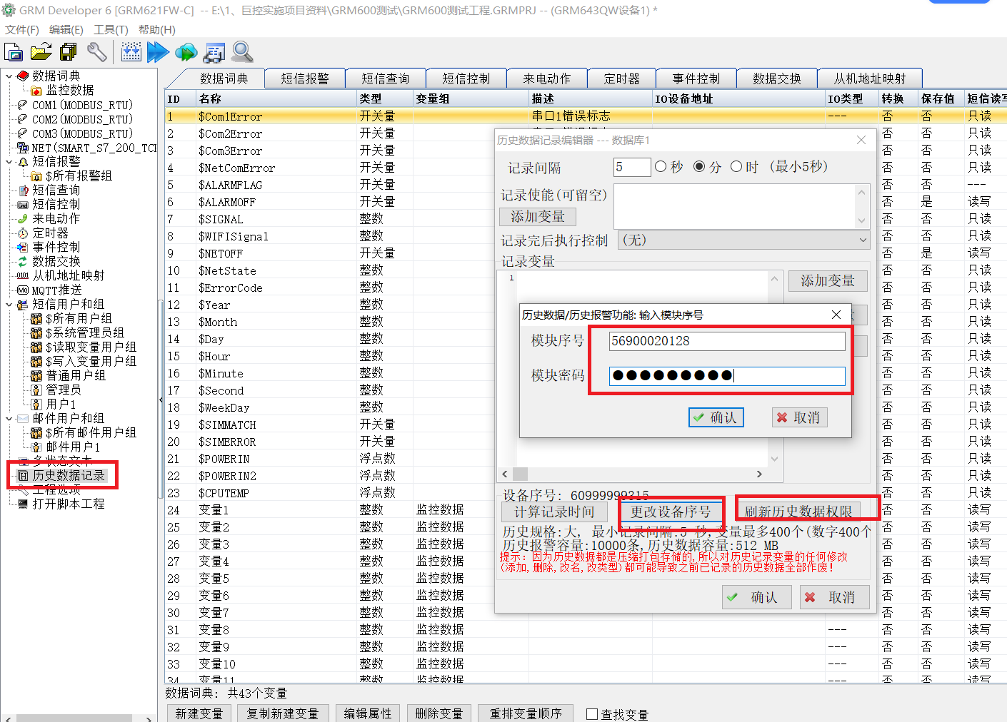Click the magnifier search toolbar icon
The image size is (1007, 722).
click(242, 52)
